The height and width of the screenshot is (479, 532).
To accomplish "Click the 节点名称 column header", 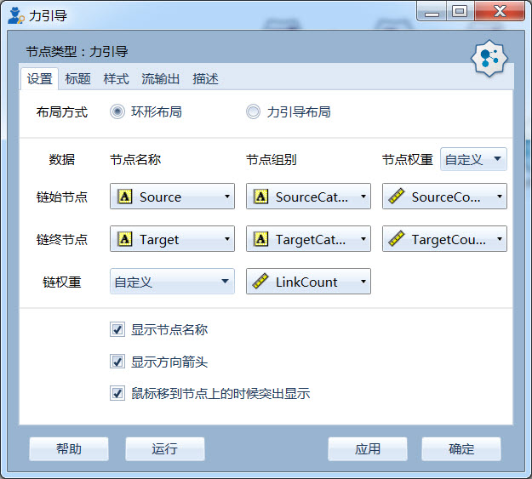I will click(135, 159).
